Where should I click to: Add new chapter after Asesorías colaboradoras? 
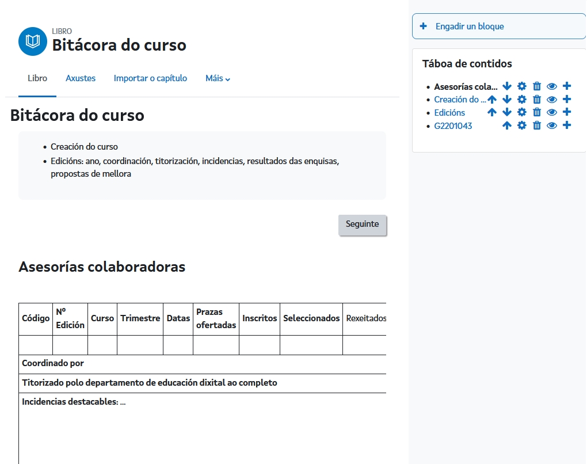coord(567,86)
